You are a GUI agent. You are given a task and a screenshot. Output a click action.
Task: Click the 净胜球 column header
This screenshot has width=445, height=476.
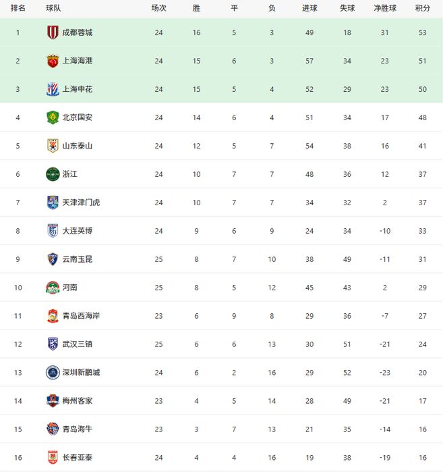point(385,8)
